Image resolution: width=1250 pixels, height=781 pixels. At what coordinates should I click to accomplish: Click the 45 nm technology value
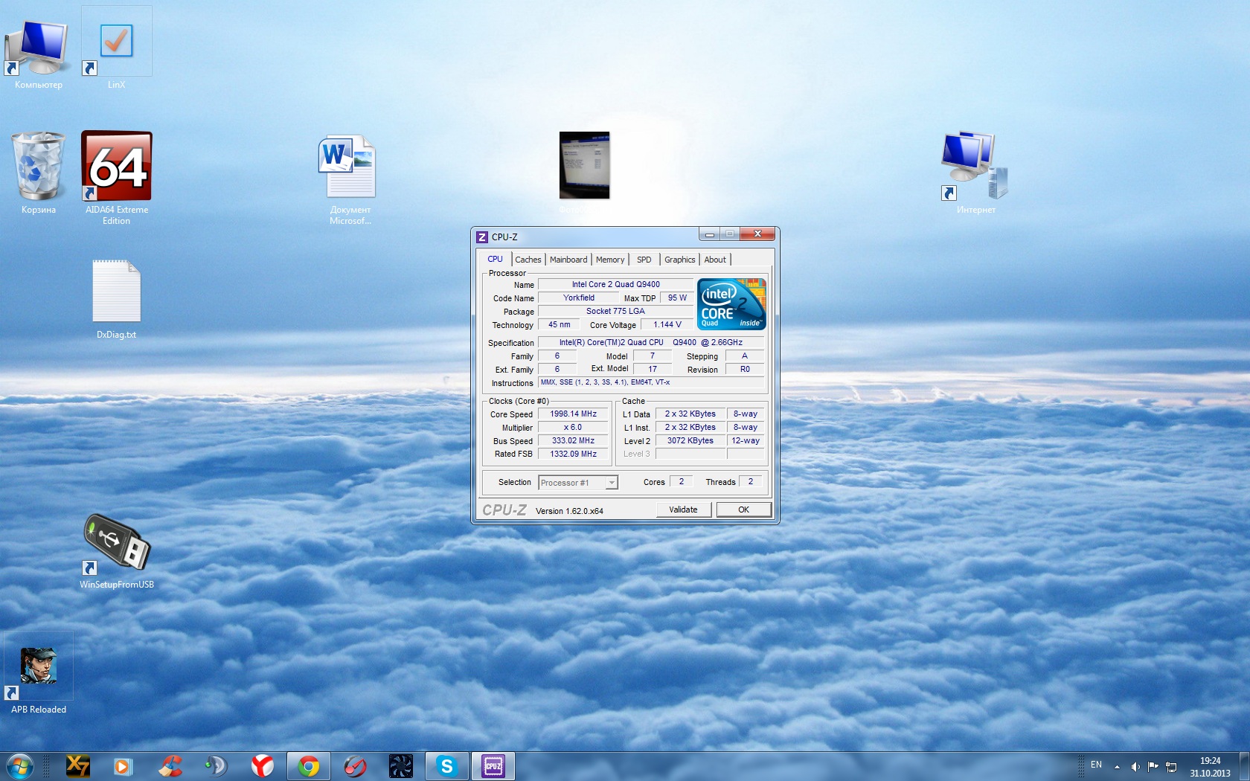point(559,324)
